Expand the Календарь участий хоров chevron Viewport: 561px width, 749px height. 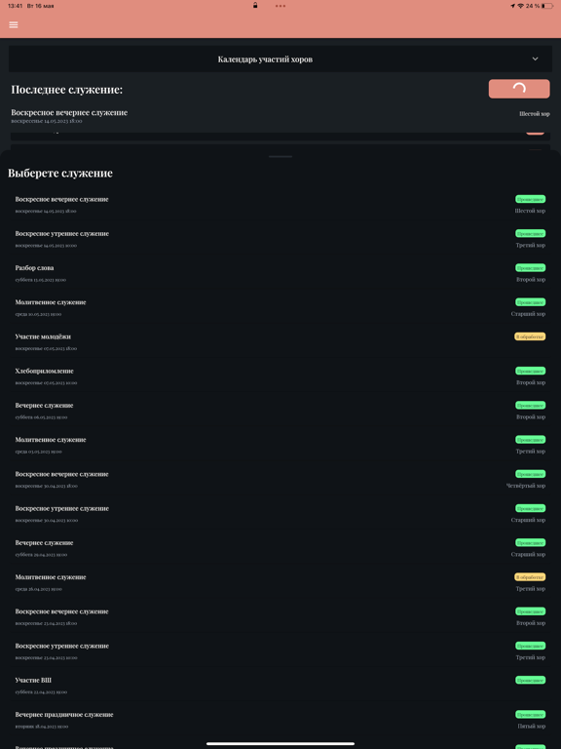pyautogui.click(x=536, y=59)
